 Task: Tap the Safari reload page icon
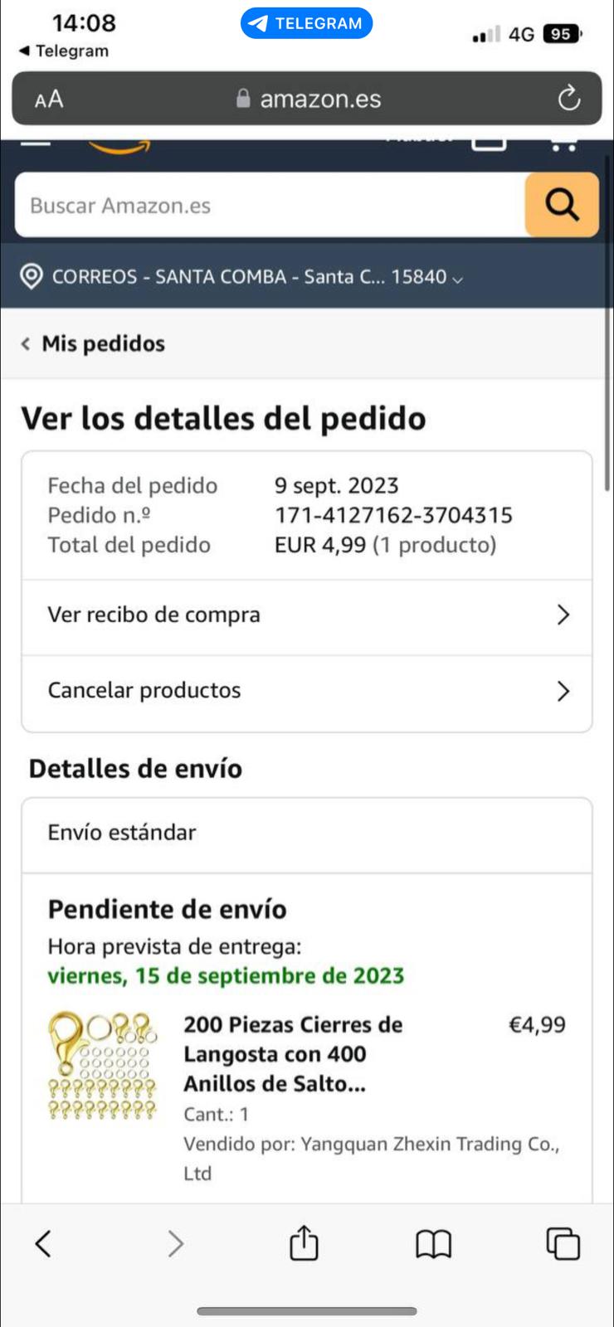click(568, 100)
